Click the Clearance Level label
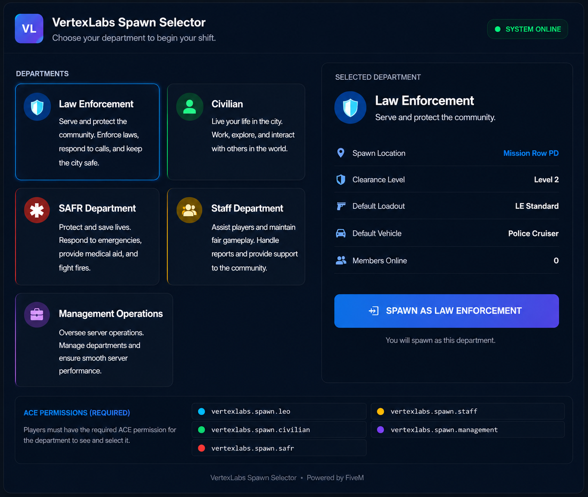Image resolution: width=588 pixels, height=497 pixels. click(x=379, y=179)
